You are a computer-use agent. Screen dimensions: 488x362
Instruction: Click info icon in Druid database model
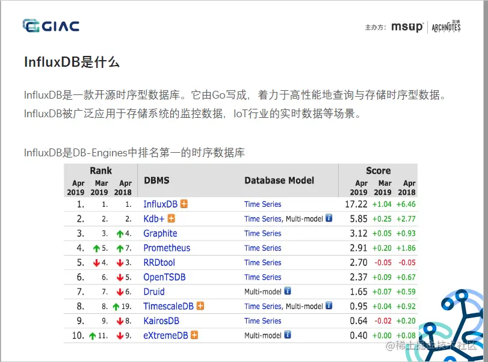tap(288, 292)
